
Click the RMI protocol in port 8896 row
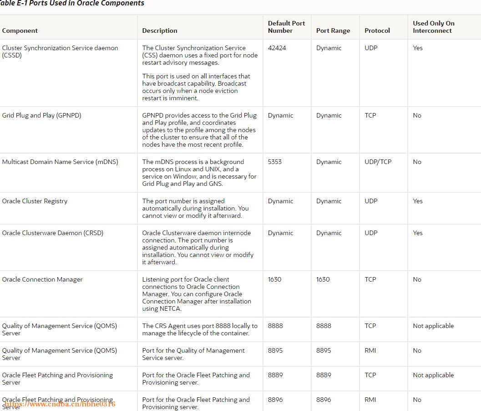[x=370, y=400]
